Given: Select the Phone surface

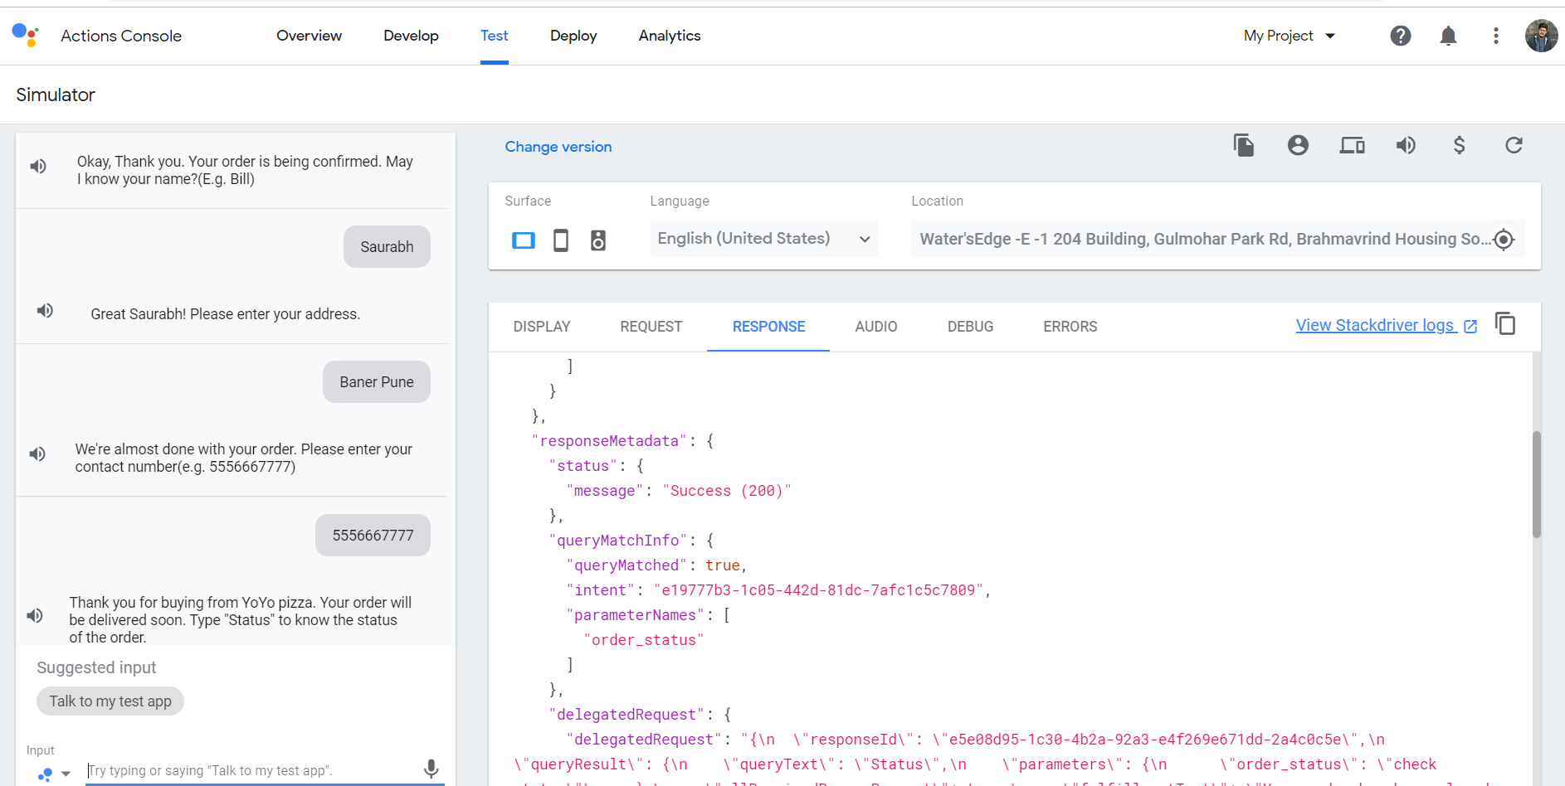Looking at the screenshot, I should [x=560, y=240].
